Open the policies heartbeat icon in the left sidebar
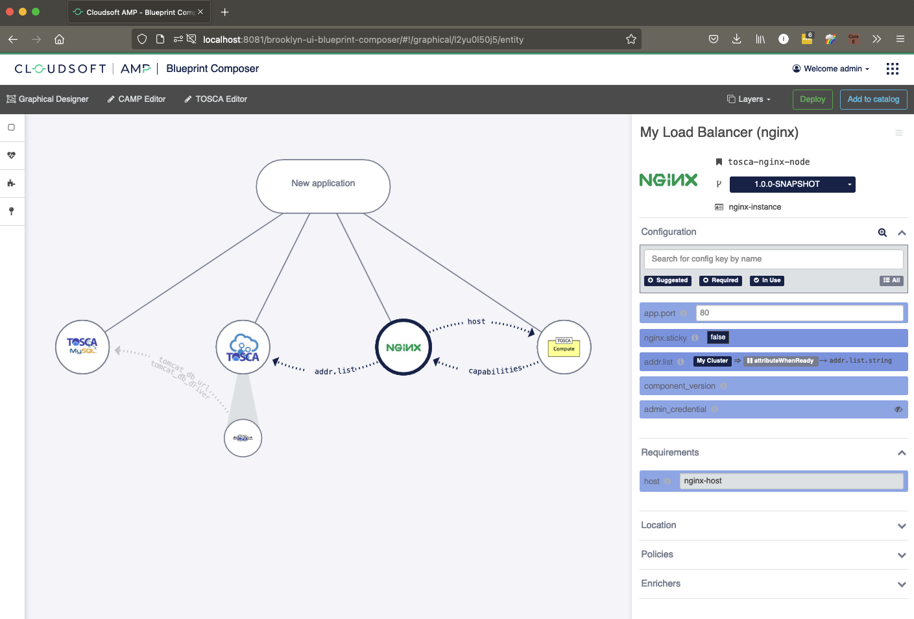Screen dimensions: 914x619 (11, 155)
